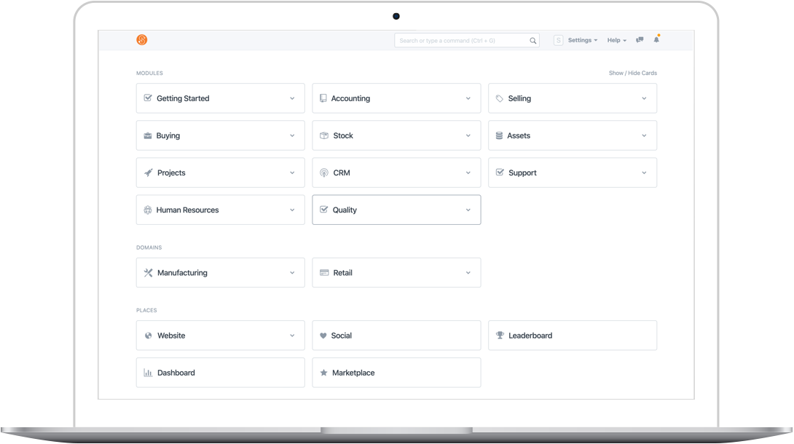Click the chat messages icon near the bell
794x444 pixels.
tap(639, 40)
